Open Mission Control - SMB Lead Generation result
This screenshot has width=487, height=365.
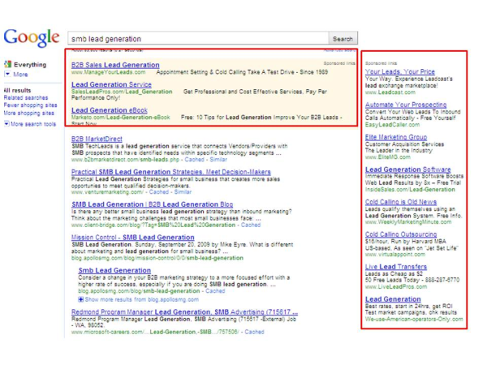pos(132,238)
